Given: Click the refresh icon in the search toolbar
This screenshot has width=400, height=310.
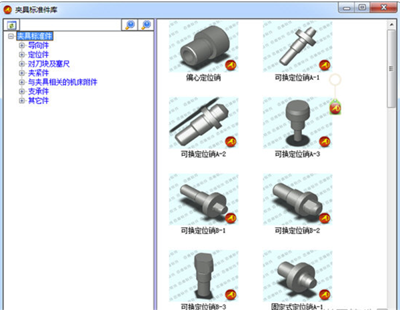Looking at the screenshot, I should coord(11,25).
